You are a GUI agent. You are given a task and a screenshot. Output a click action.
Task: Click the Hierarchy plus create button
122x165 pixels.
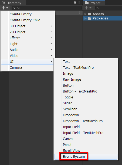pos(5,8)
